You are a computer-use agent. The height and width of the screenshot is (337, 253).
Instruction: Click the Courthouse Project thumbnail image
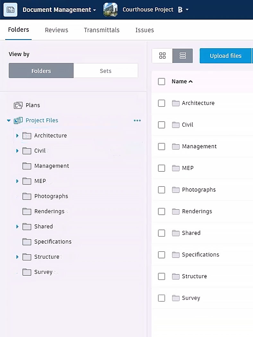[x=110, y=10]
